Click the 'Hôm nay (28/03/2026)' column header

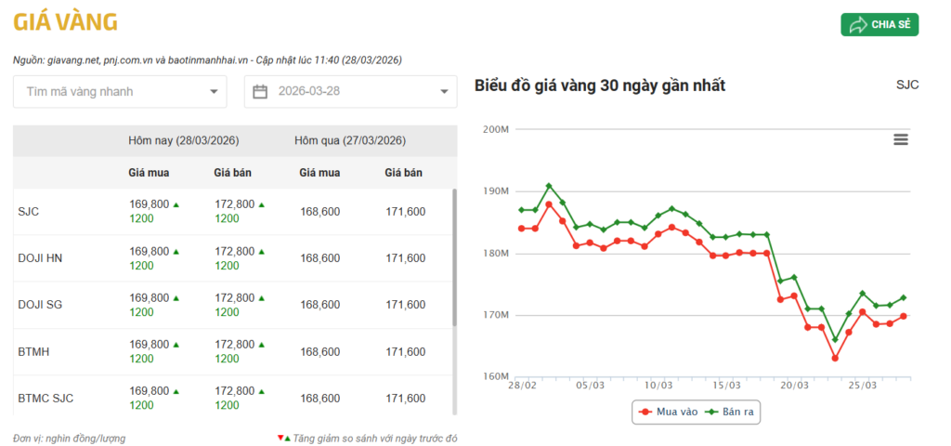184,141
